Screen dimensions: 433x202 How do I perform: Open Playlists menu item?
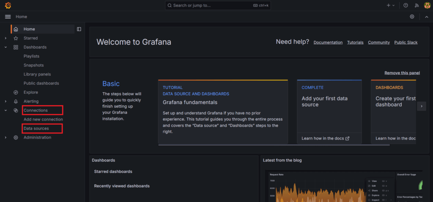tap(31, 56)
